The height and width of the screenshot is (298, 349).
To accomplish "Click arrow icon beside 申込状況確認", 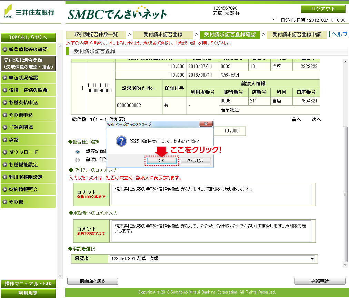I will (5, 78).
